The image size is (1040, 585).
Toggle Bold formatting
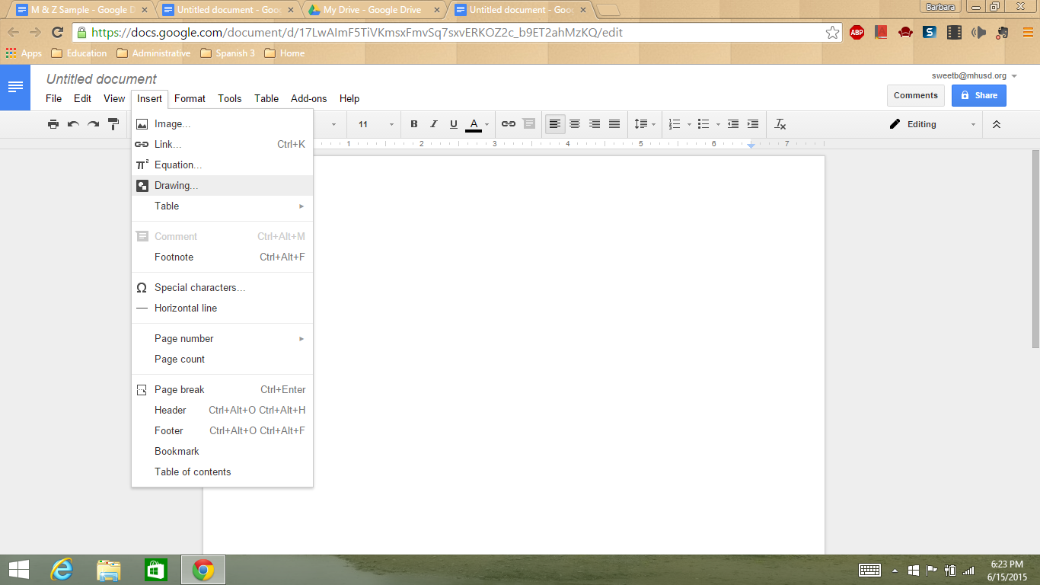point(414,124)
